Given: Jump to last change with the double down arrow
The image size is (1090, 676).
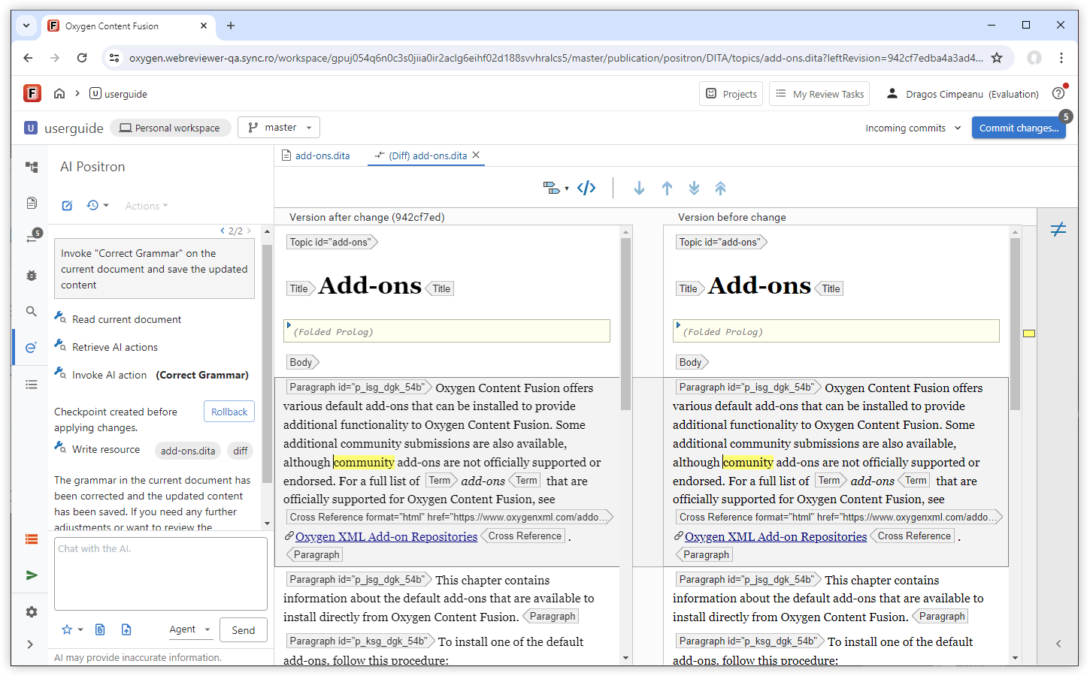Looking at the screenshot, I should click(x=694, y=189).
